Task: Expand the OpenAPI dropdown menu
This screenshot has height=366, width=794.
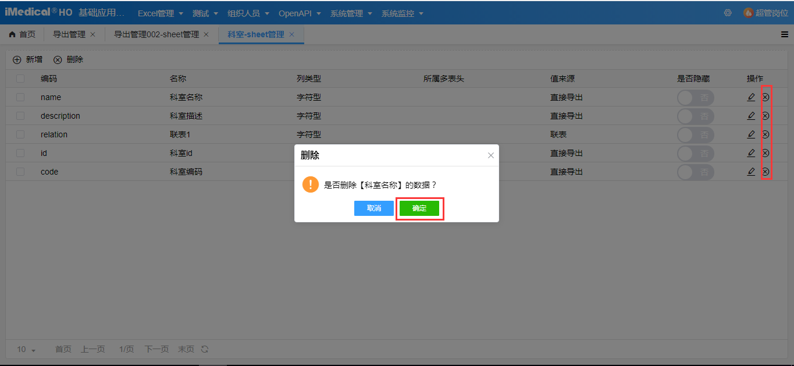Action: tap(295, 12)
